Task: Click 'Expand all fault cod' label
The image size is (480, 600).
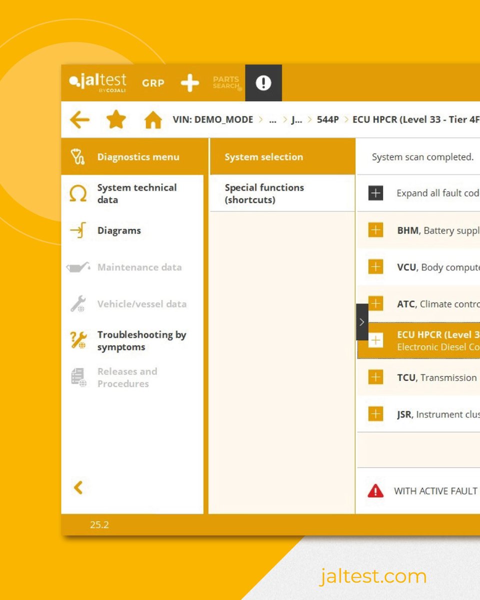Action: (438, 193)
